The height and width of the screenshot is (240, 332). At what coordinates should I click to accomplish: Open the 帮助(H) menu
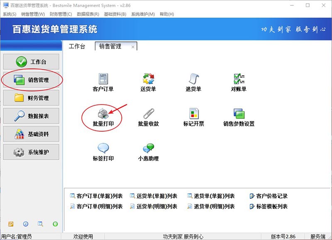click(167, 14)
